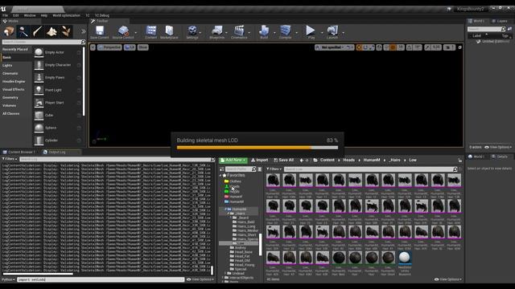Click Content in the breadcrumb path
The image size is (515, 289).
pyautogui.click(x=328, y=161)
